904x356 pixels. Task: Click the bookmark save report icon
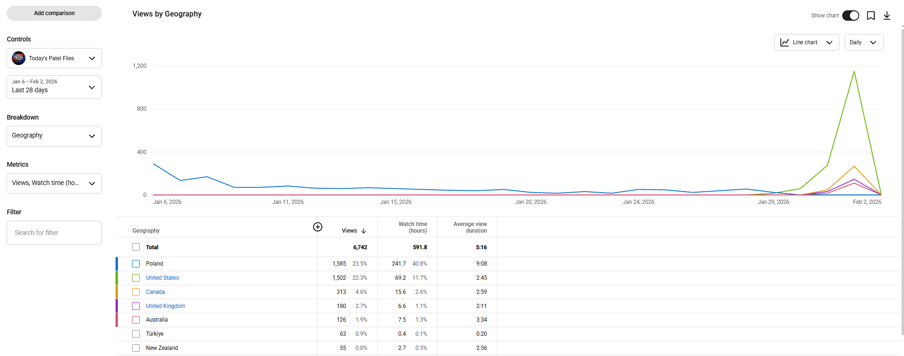coord(871,16)
